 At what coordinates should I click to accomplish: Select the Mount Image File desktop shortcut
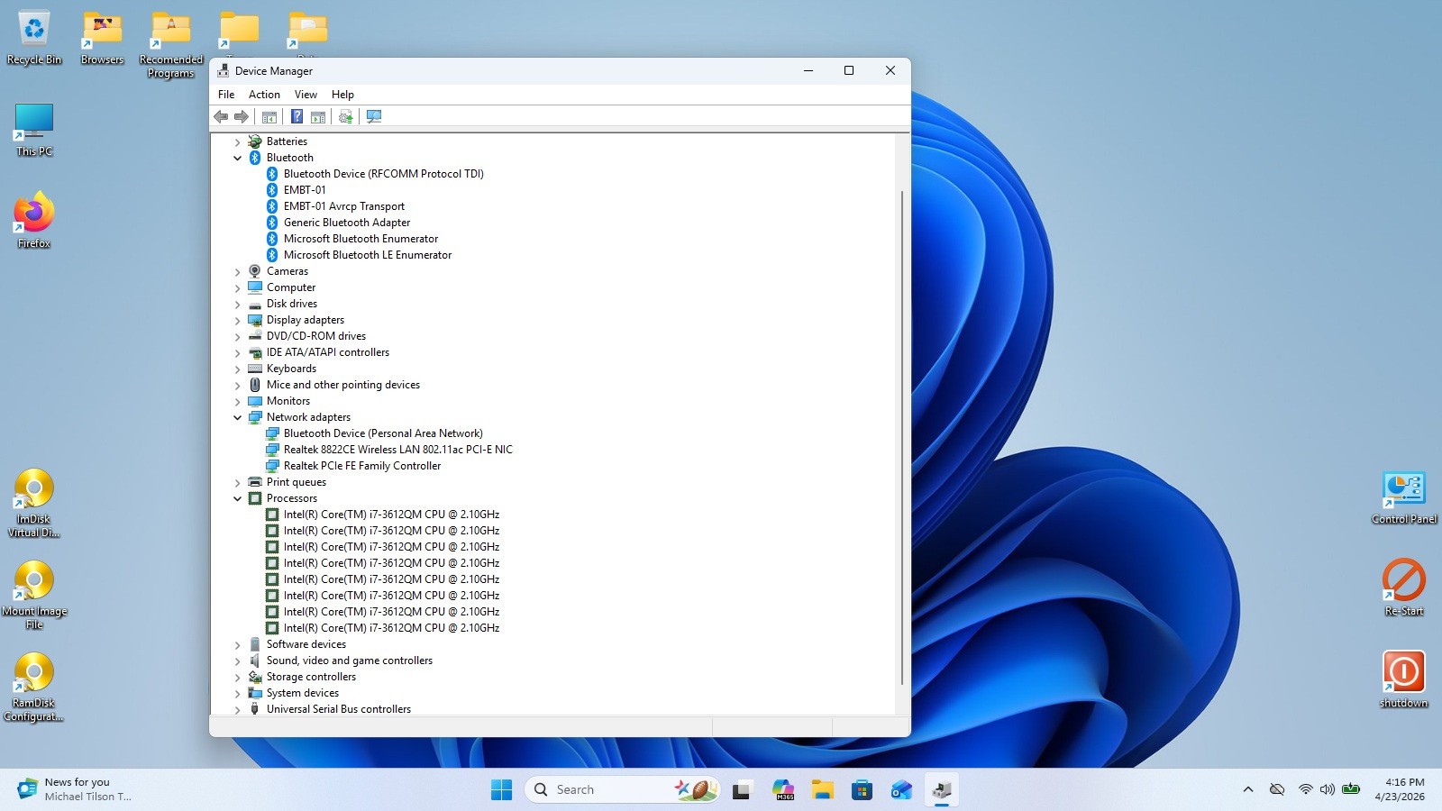pyautogui.click(x=34, y=595)
